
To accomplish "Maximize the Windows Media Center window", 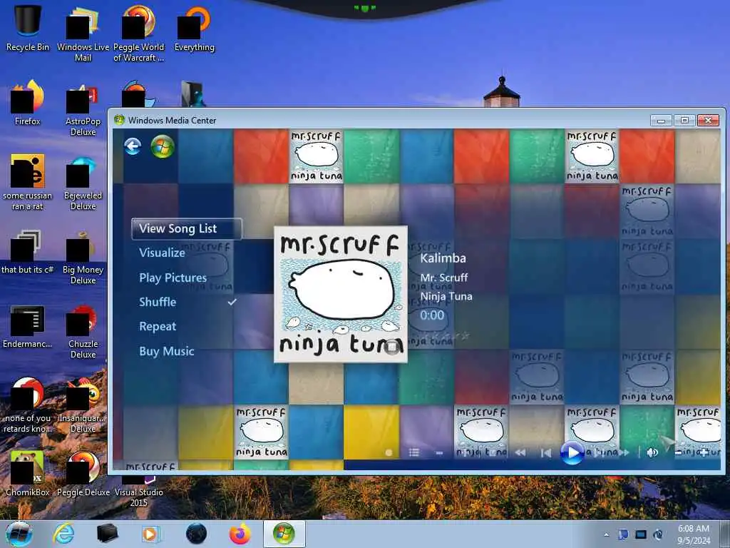I will click(684, 120).
